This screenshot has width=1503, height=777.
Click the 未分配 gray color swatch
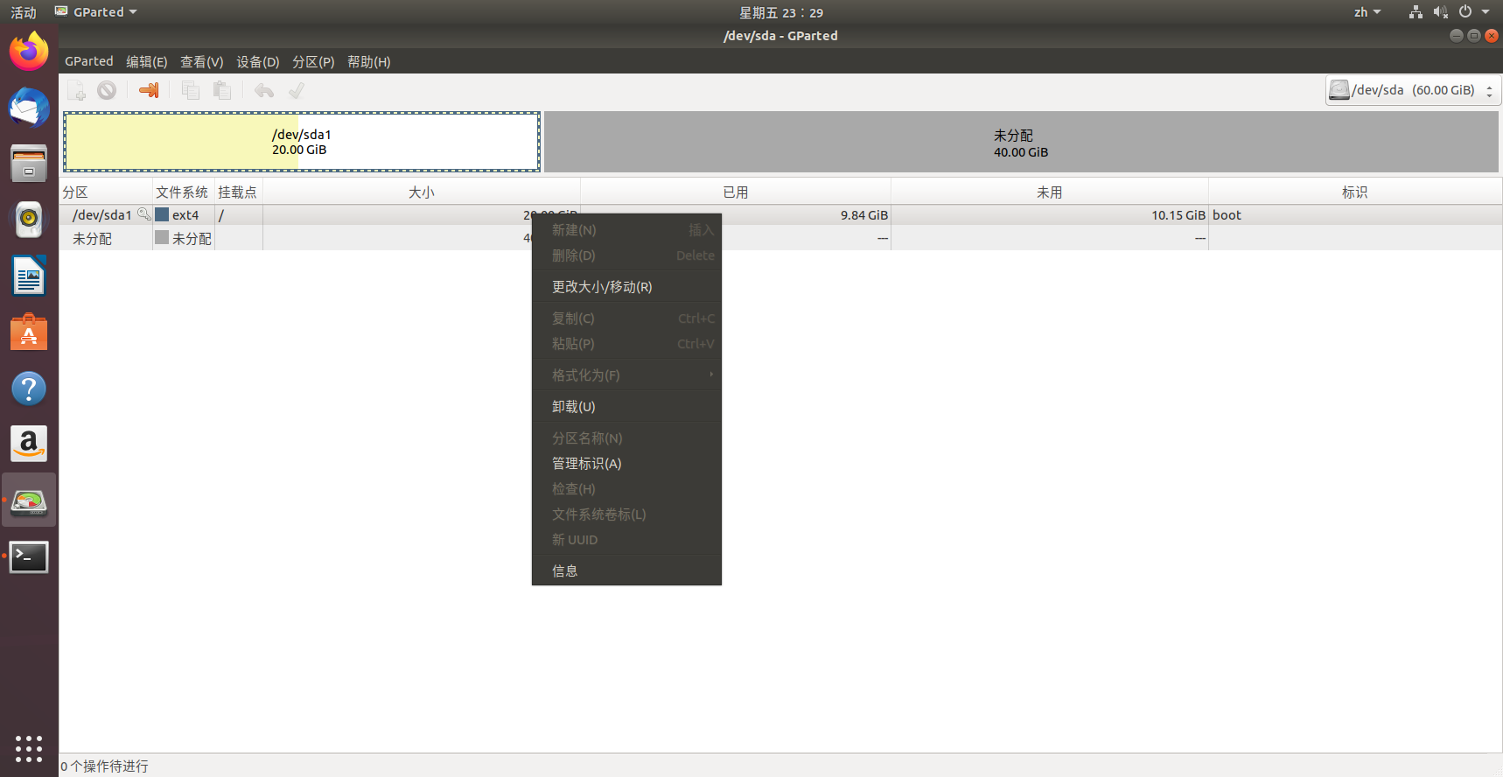pyautogui.click(x=162, y=237)
